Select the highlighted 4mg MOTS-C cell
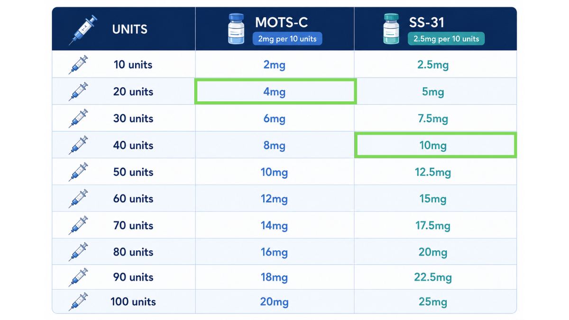 tap(275, 91)
